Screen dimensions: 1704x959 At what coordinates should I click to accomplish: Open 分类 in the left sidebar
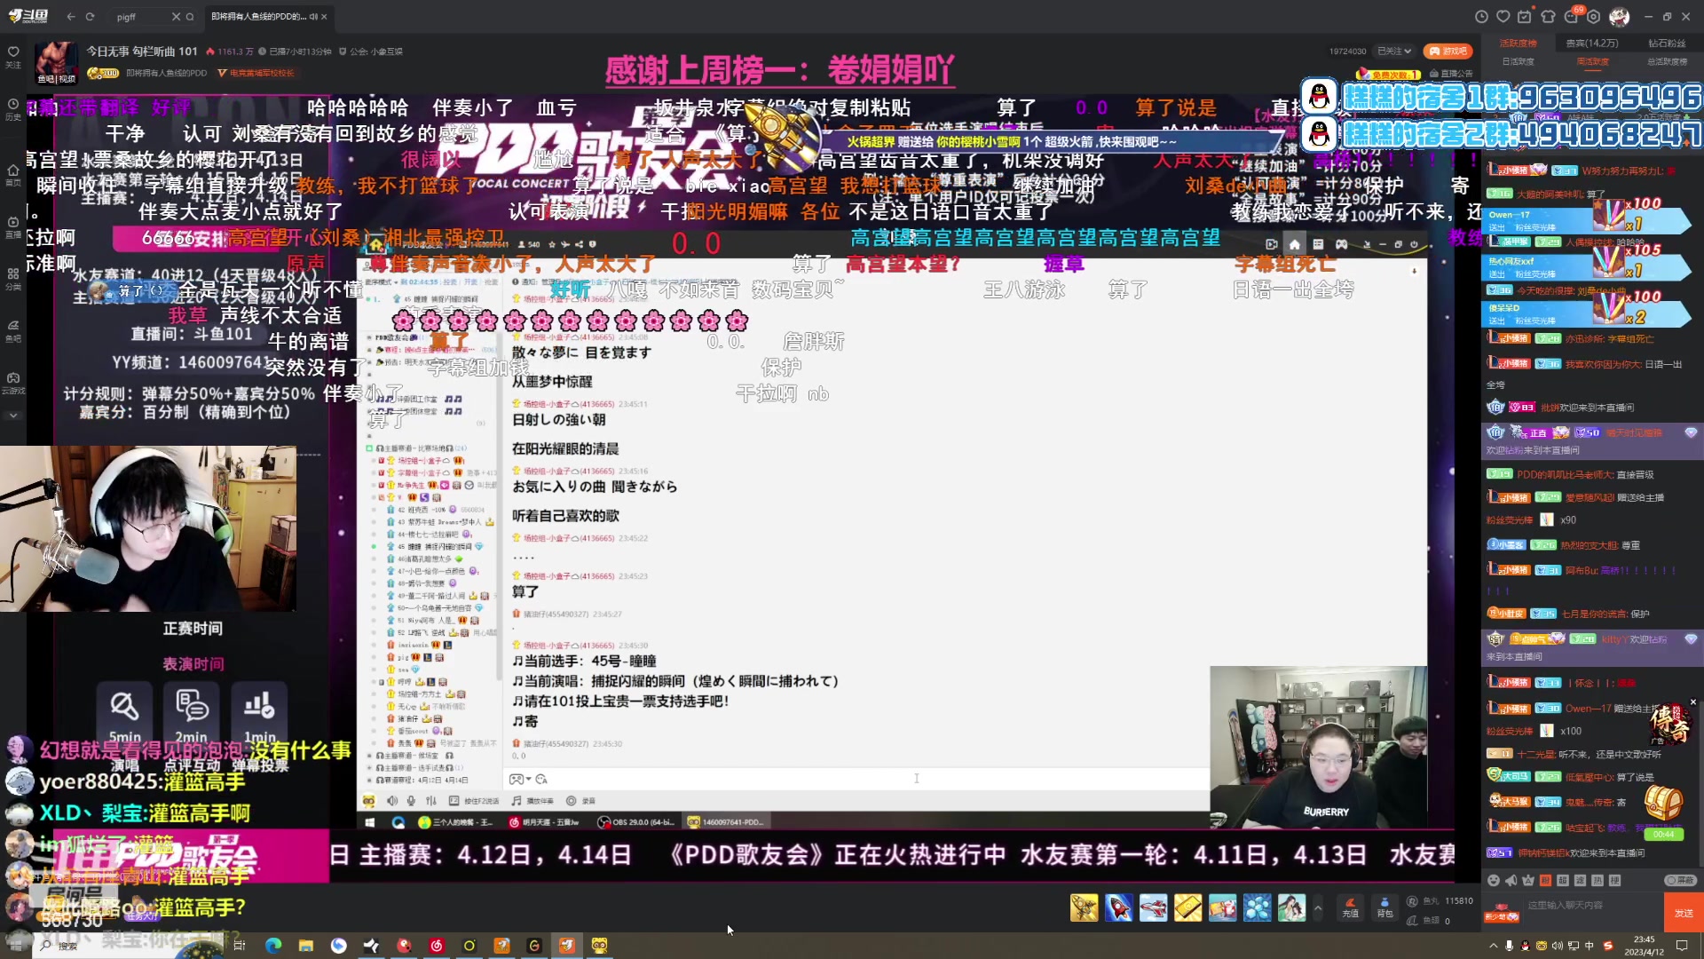pyautogui.click(x=13, y=279)
